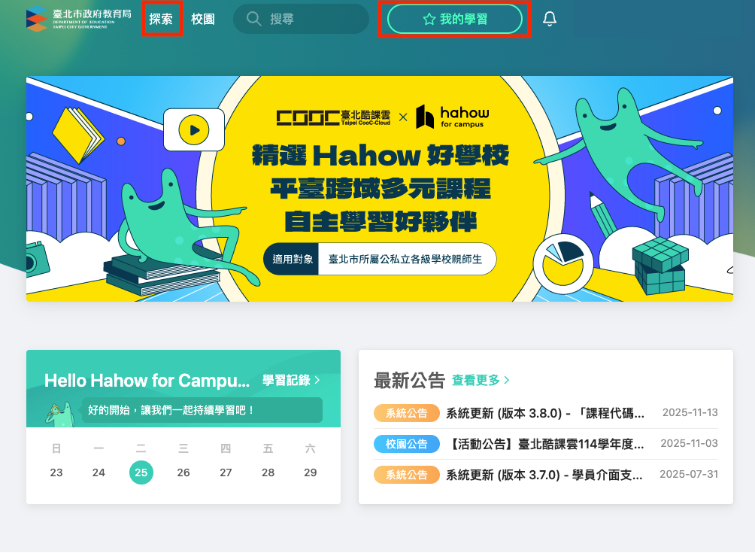Open 活動公告 臺北酷課雲114學年度 announcement
The height and width of the screenshot is (553, 755).
(x=545, y=444)
